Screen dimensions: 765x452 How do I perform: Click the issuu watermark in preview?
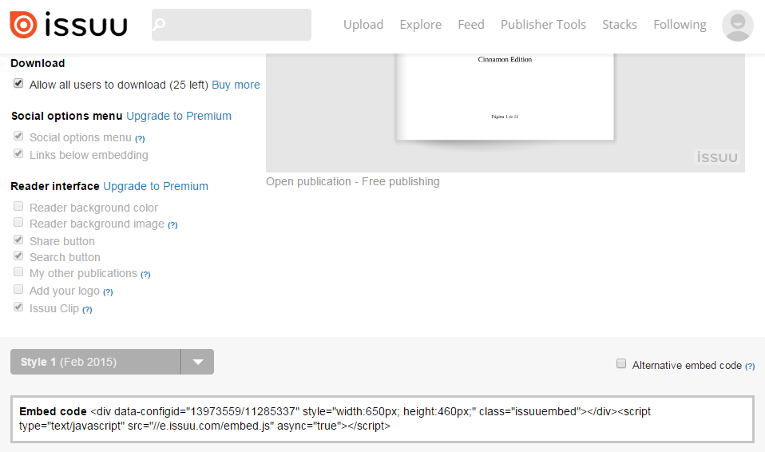(717, 157)
